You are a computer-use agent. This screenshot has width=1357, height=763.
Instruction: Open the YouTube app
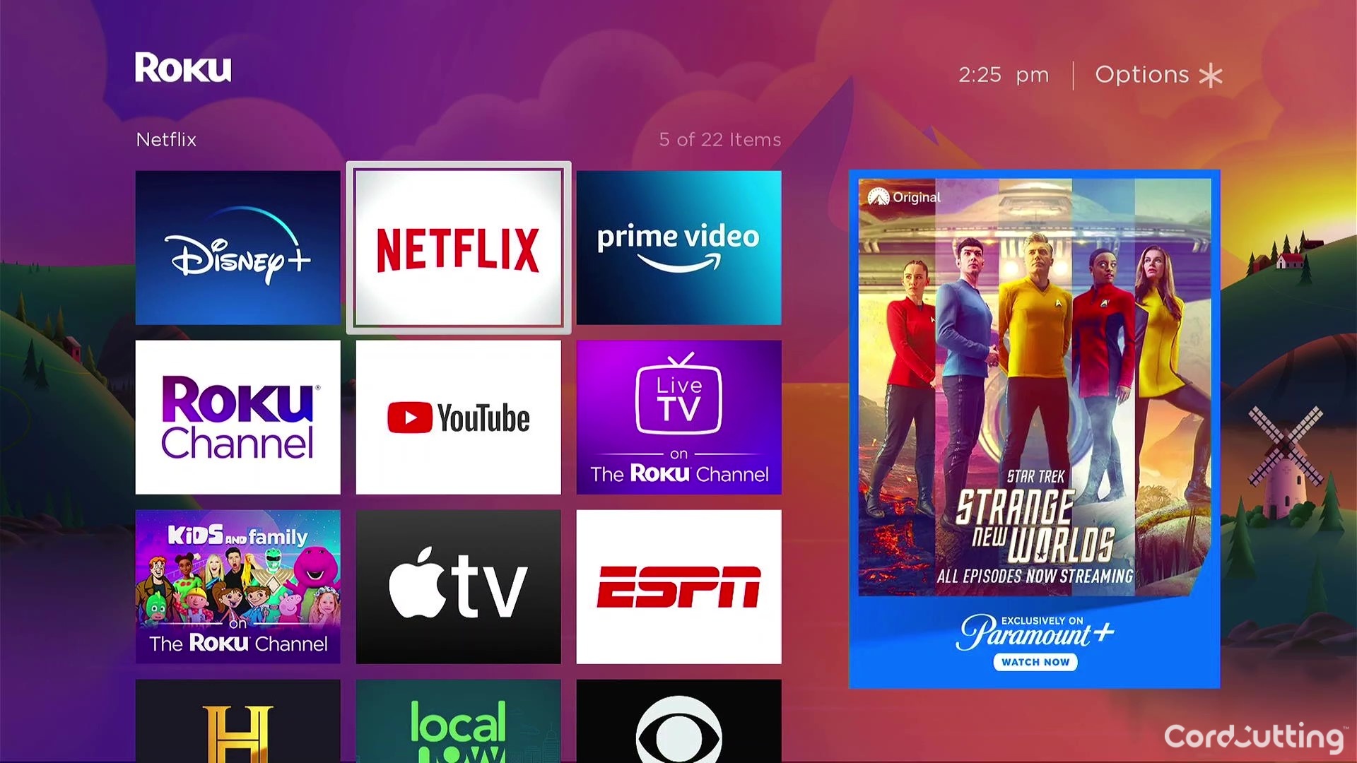pos(459,418)
